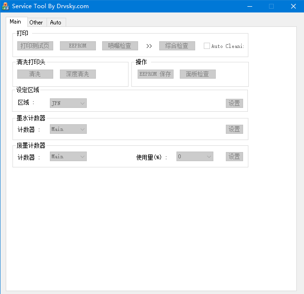Open the 使用量(%) value dropdown
Viewport: 304px width, 294px height.
195,156
